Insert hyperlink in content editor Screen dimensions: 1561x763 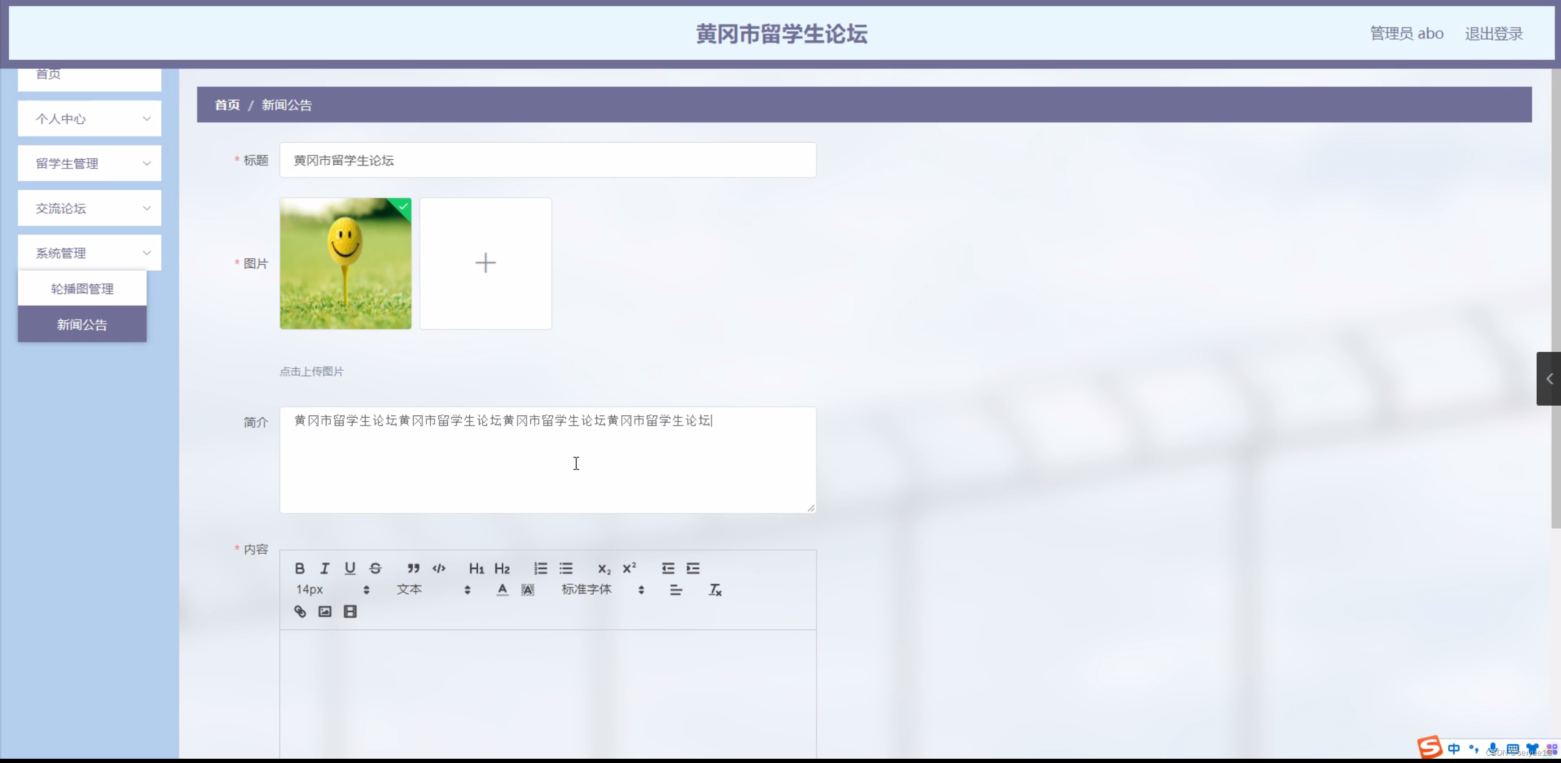coord(300,611)
